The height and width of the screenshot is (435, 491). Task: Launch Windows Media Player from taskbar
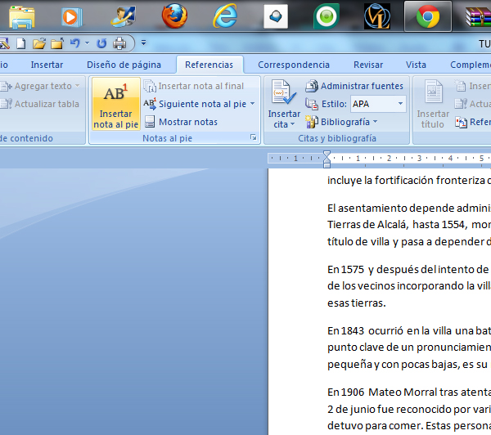click(x=72, y=17)
